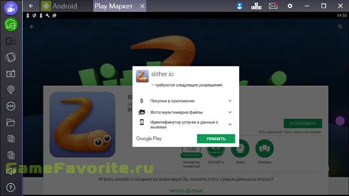
Task: Open the help question mark icon
Action: click(x=10, y=188)
